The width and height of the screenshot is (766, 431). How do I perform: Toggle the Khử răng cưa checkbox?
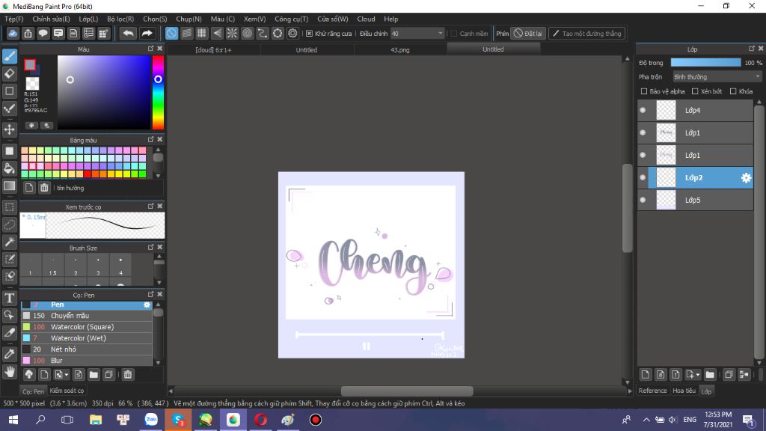(309, 34)
